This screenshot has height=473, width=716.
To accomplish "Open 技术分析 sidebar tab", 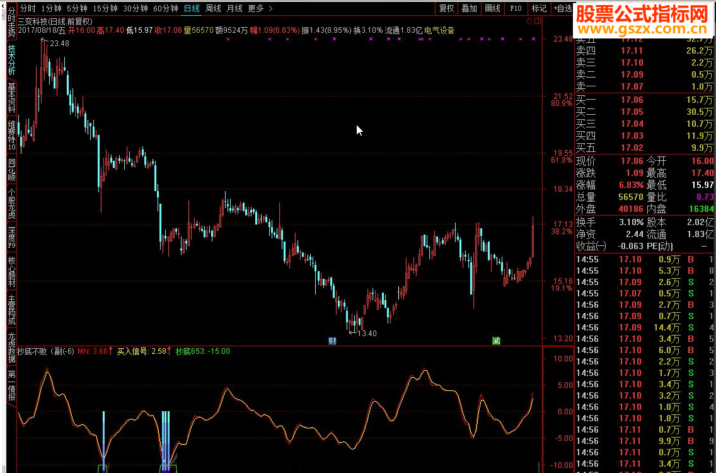I will [11, 60].
